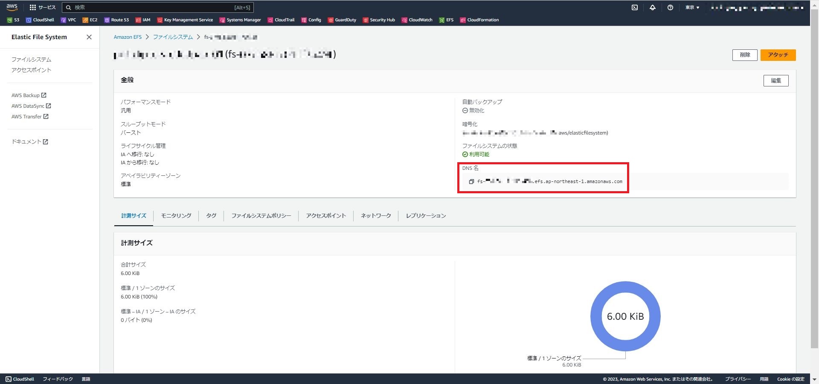Open the EC2 console from the favorites bar
This screenshot has width=819, height=384.
pyautogui.click(x=90, y=20)
